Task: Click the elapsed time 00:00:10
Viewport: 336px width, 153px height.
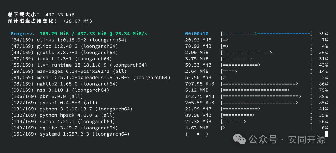Action: pos(197,34)
